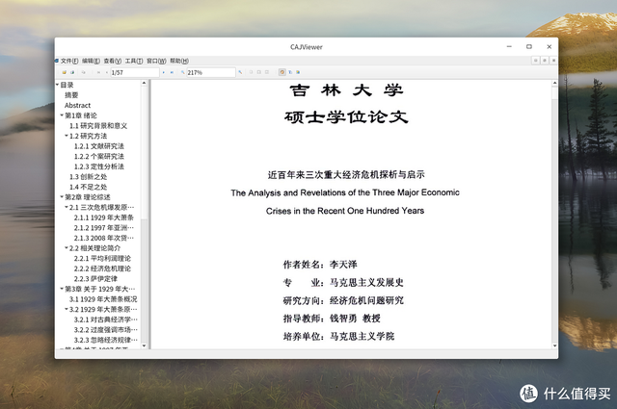This screenshot has width=617, height=409.
Task: Minimize the inner document window button
Action: 536,61
